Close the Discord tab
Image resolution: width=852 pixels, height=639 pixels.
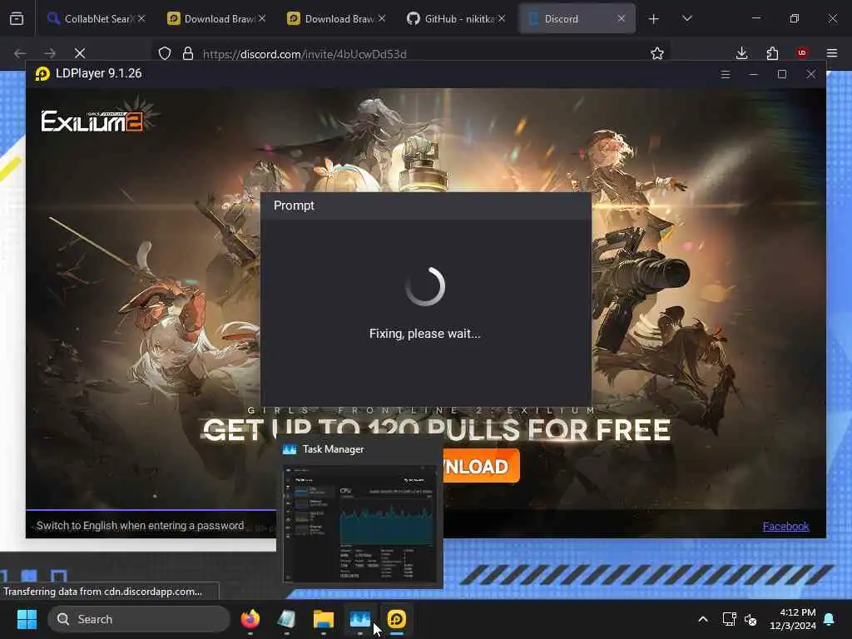click(x=621, y=18)
